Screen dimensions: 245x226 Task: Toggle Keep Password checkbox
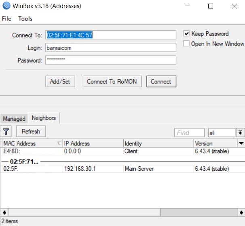tap(186, 33)
